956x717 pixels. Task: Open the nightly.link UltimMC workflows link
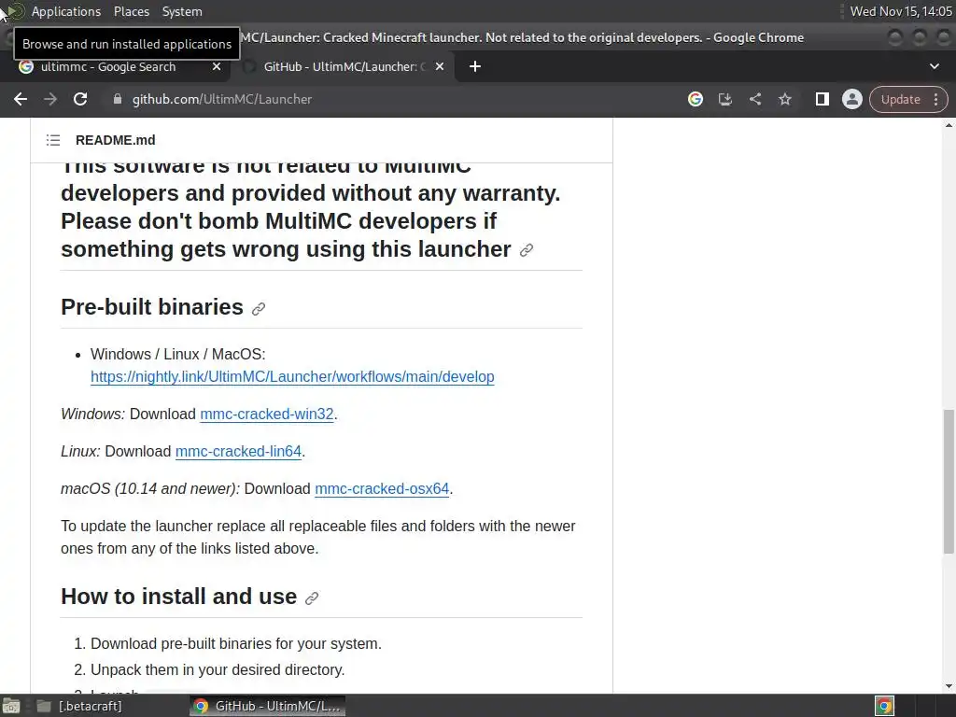292,377
